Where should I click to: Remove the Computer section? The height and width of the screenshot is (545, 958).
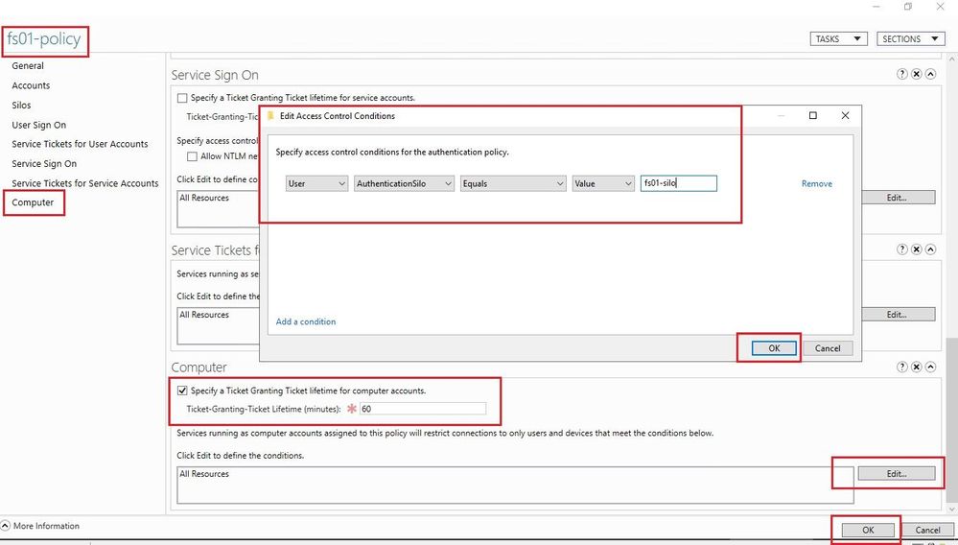pyautogui.click(x=917, y=367)
